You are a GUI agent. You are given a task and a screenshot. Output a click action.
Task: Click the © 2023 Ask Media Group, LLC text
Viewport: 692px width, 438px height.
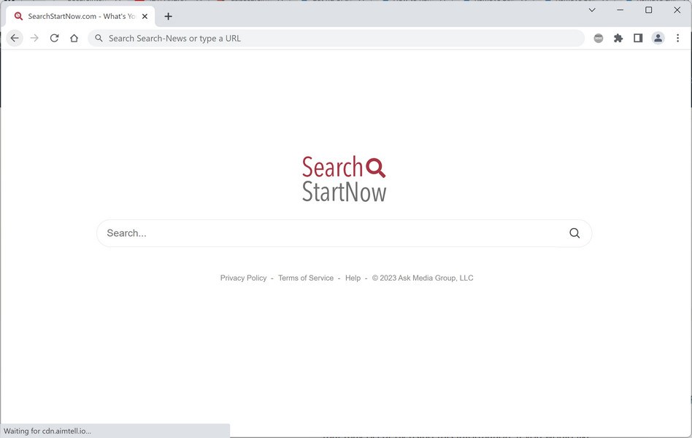423,278
